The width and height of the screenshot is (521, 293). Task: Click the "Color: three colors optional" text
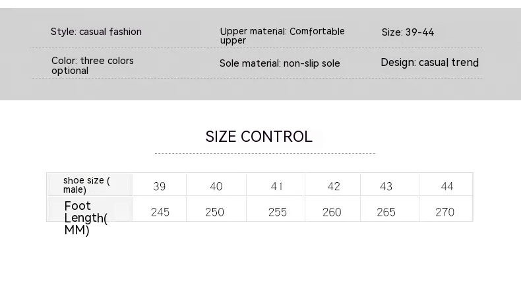click(92, 65)
